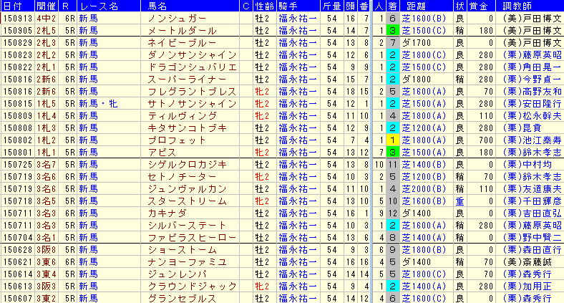The height and width of the screenshot is (303, 564).
Task: Click jockey 福永祐一 in the ノンシュガー row
Action: pyautogui.click(x=298, y=19)
